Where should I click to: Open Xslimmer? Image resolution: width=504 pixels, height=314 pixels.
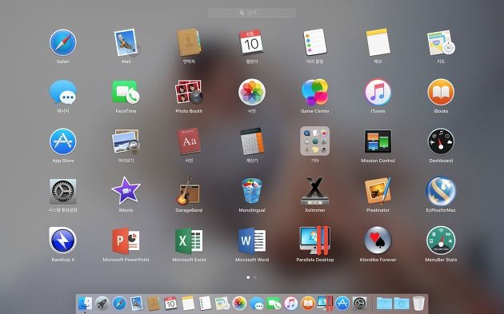[x=315, y=191]
